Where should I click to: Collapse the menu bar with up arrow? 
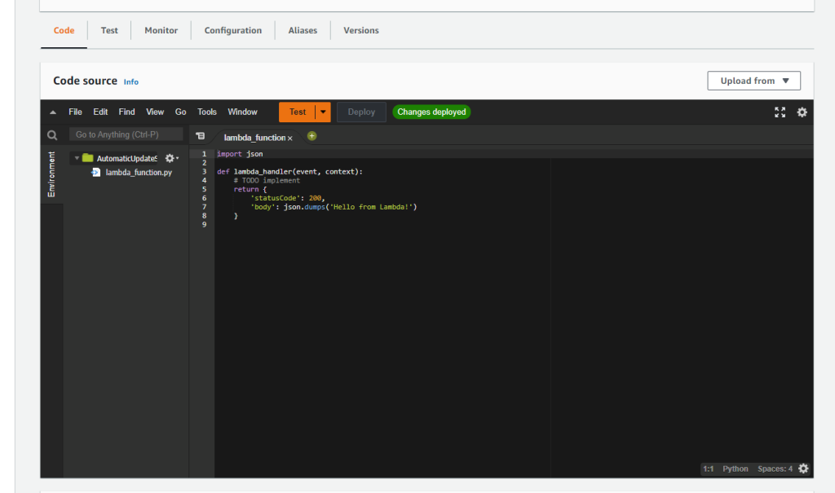(53, 112)
